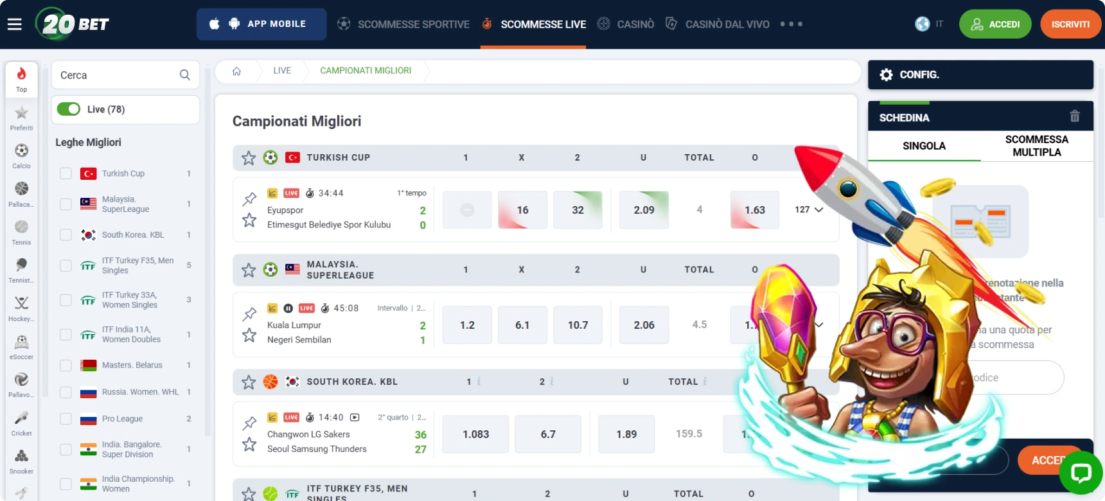Toggle the Live (78) switch
The image size is (1105, 501).
[x=69, y=109]
